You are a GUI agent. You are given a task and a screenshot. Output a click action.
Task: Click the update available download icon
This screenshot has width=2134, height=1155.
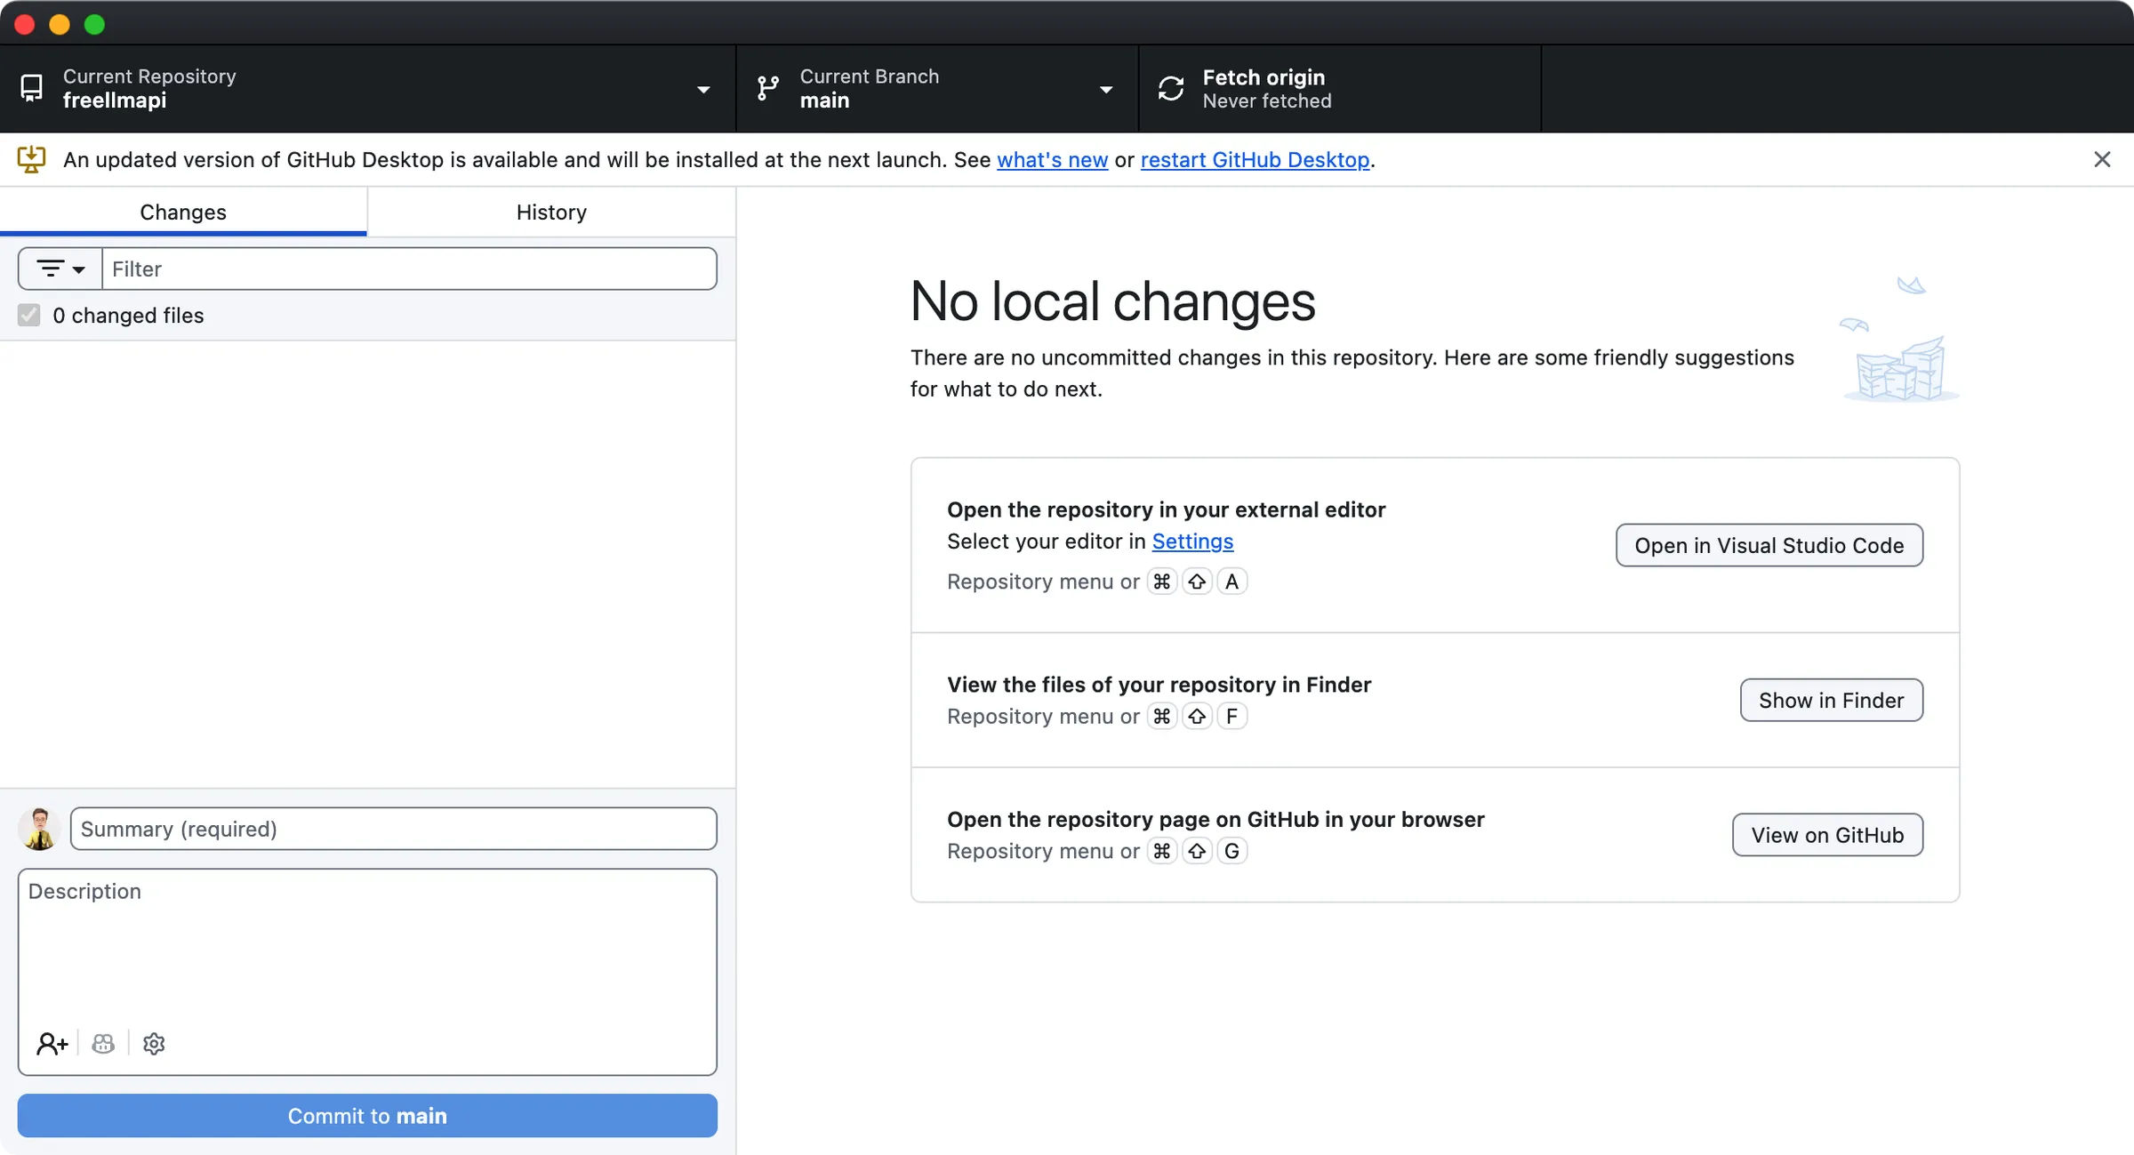31,159
